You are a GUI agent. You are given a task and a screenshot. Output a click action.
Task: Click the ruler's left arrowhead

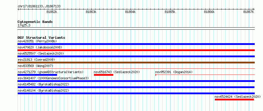(18, 9)
